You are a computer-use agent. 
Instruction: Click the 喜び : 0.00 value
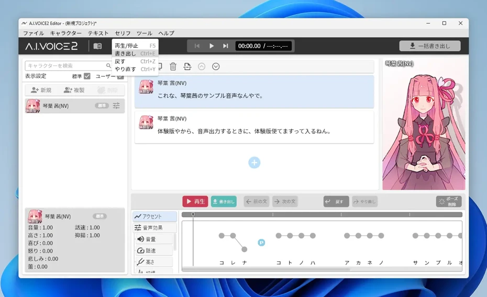point(40,243)
